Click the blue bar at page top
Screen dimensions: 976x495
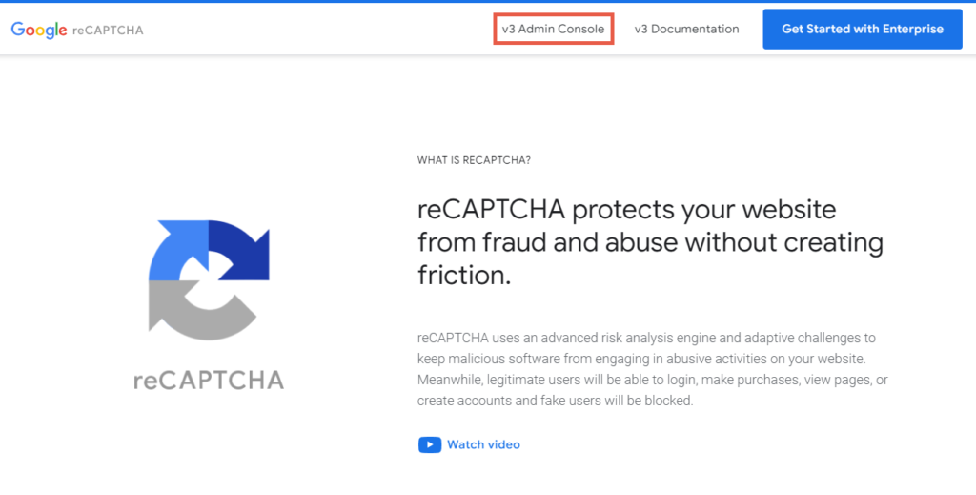pos(488,1)
